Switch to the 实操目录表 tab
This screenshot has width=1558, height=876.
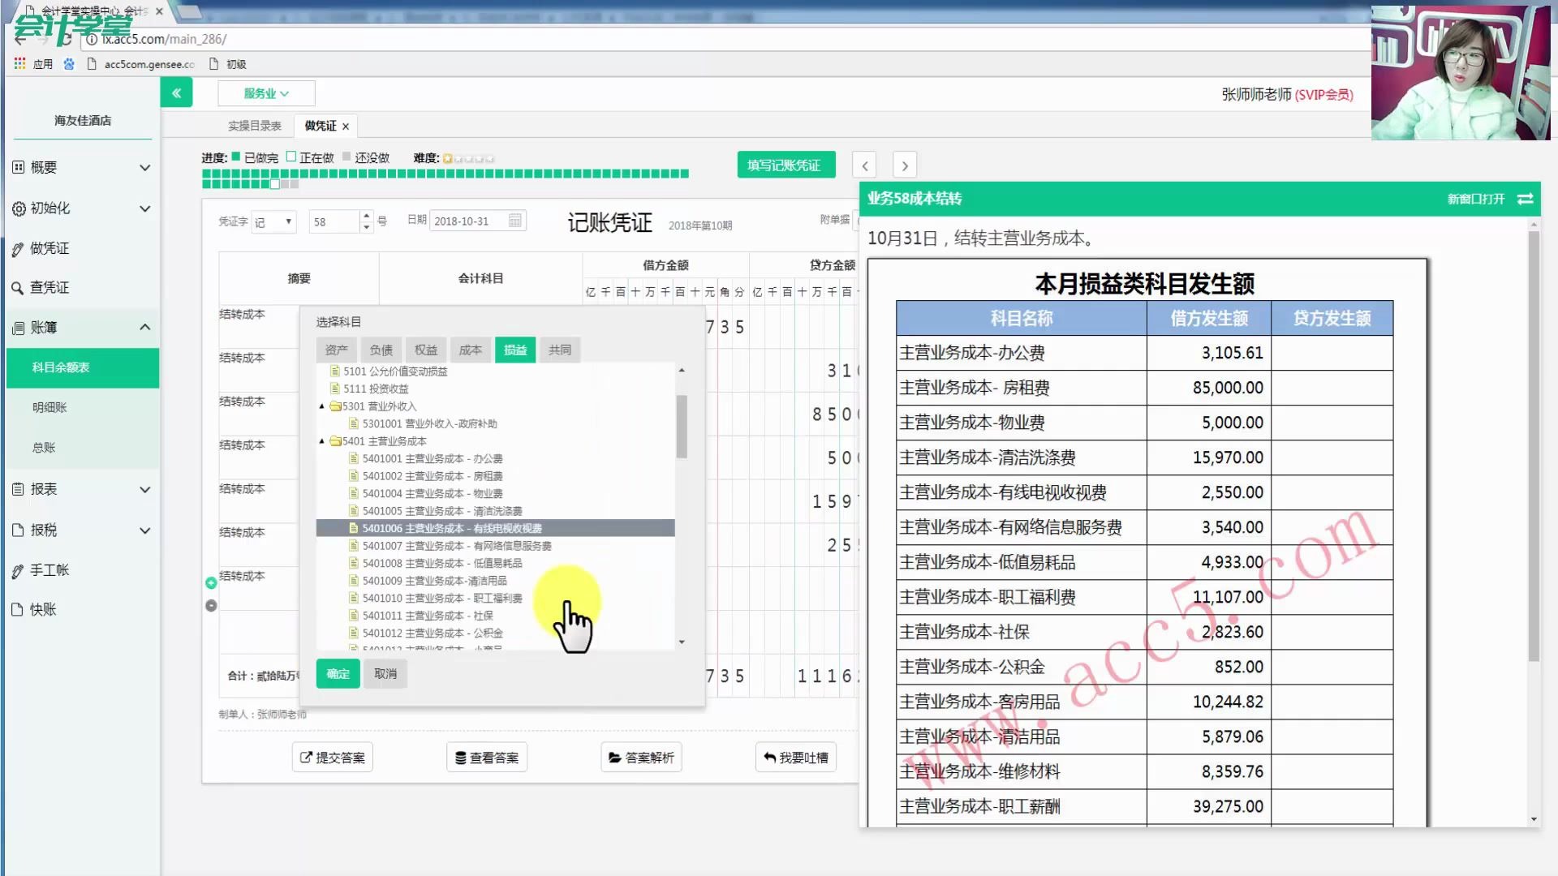(254, 126)
